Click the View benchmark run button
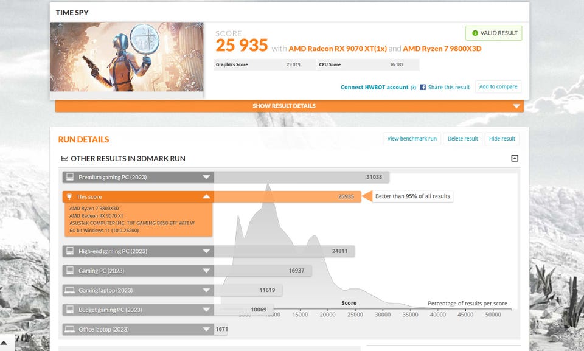Screen dimensions: 584x351 click(x=412, y=139)
